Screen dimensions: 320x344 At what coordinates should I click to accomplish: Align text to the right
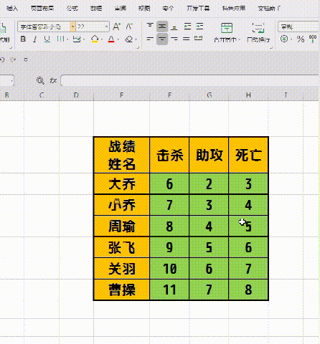[174, 39]
